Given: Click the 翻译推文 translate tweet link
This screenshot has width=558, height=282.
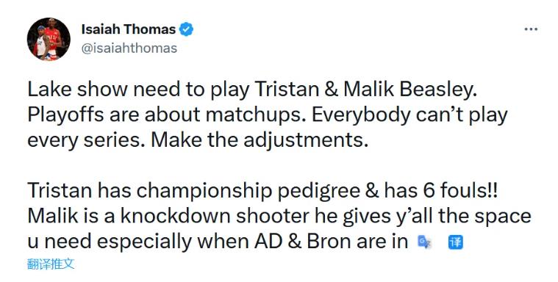Looking at the screenshot, I should (51, 264).
